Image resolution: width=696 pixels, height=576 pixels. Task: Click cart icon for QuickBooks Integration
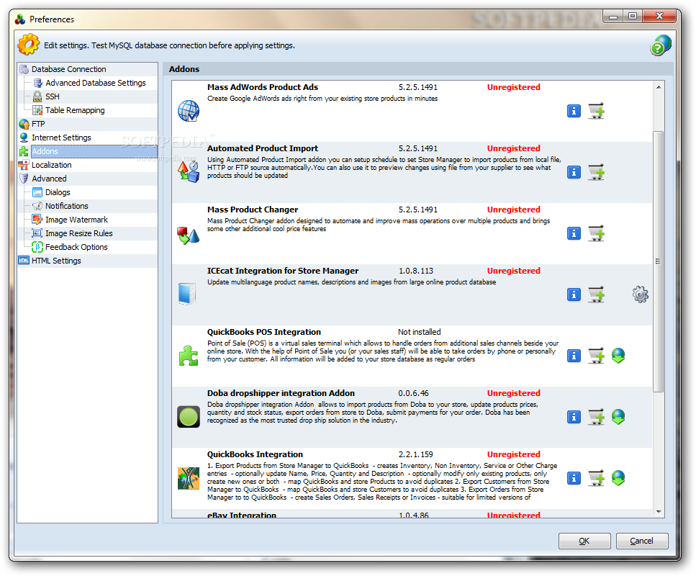pos(596,479)
